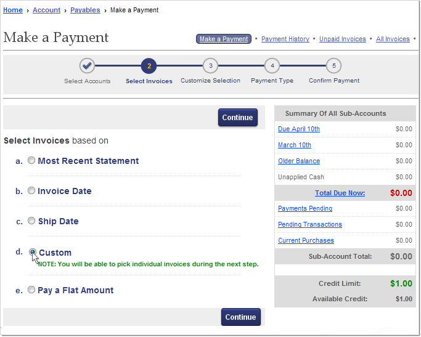
Task: Pick the Custom radio button
Action: point(33,252)
